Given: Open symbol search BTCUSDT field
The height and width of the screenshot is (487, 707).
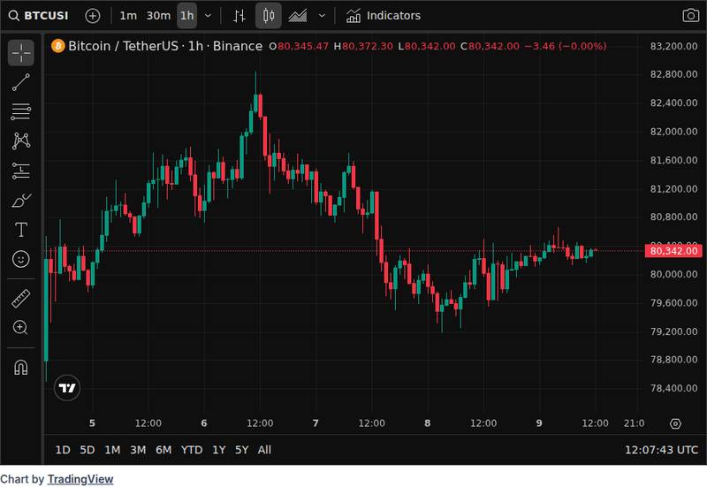Looking at the screenshot, I should (39, 16).
